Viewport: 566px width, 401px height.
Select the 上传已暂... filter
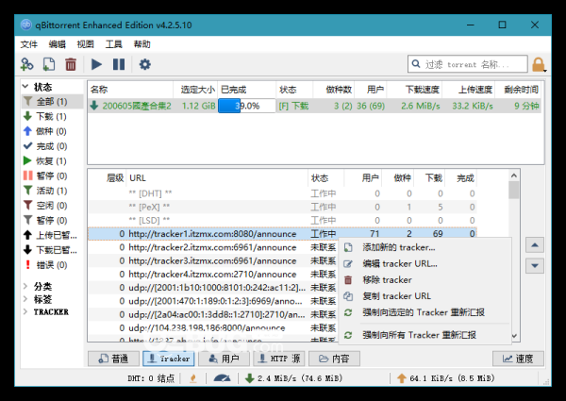point(50,235)
